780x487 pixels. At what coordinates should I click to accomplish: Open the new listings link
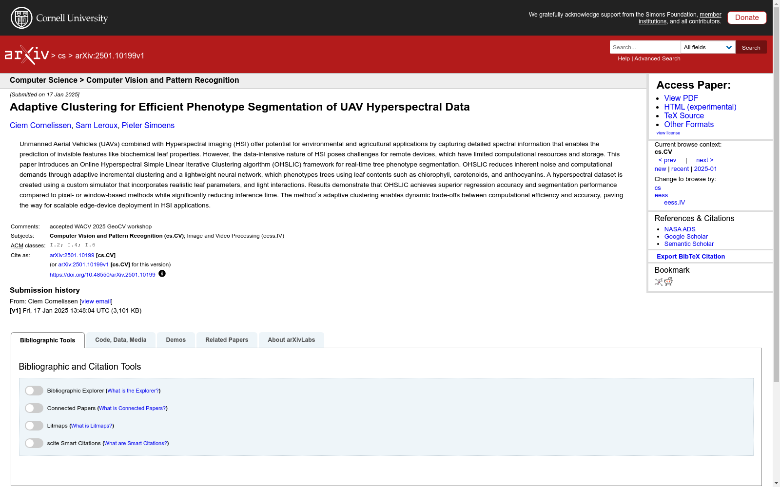[x=660, y=169]
